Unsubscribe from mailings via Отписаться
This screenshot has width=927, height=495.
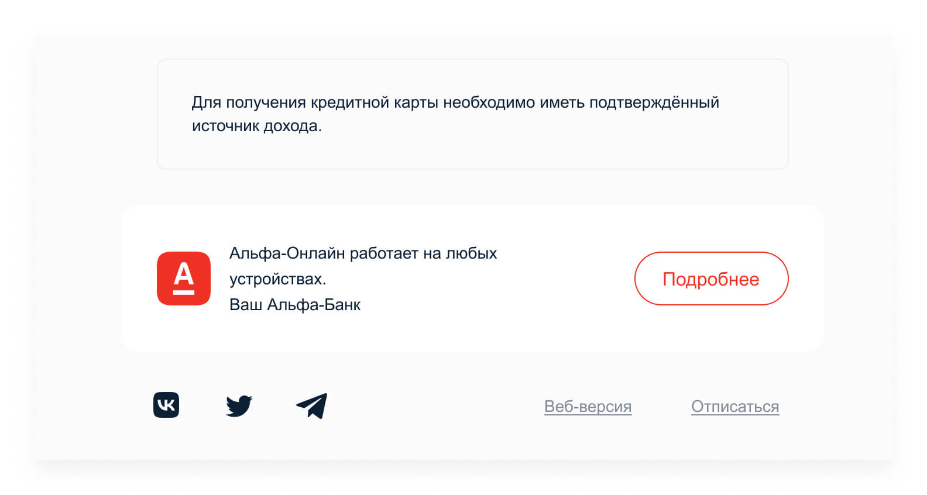pos(735,406)
